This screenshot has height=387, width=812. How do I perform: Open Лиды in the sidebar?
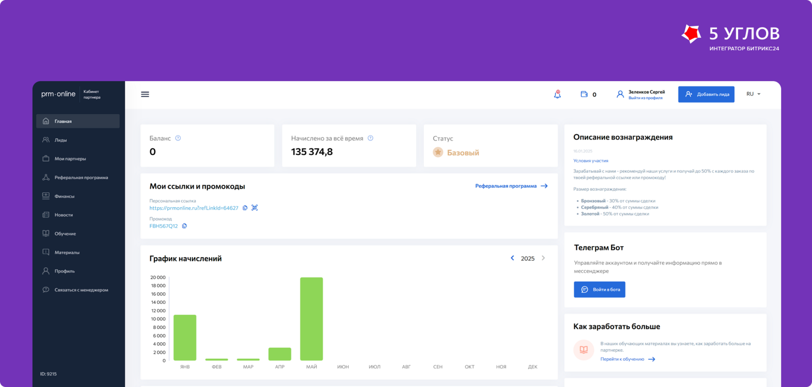78,140
